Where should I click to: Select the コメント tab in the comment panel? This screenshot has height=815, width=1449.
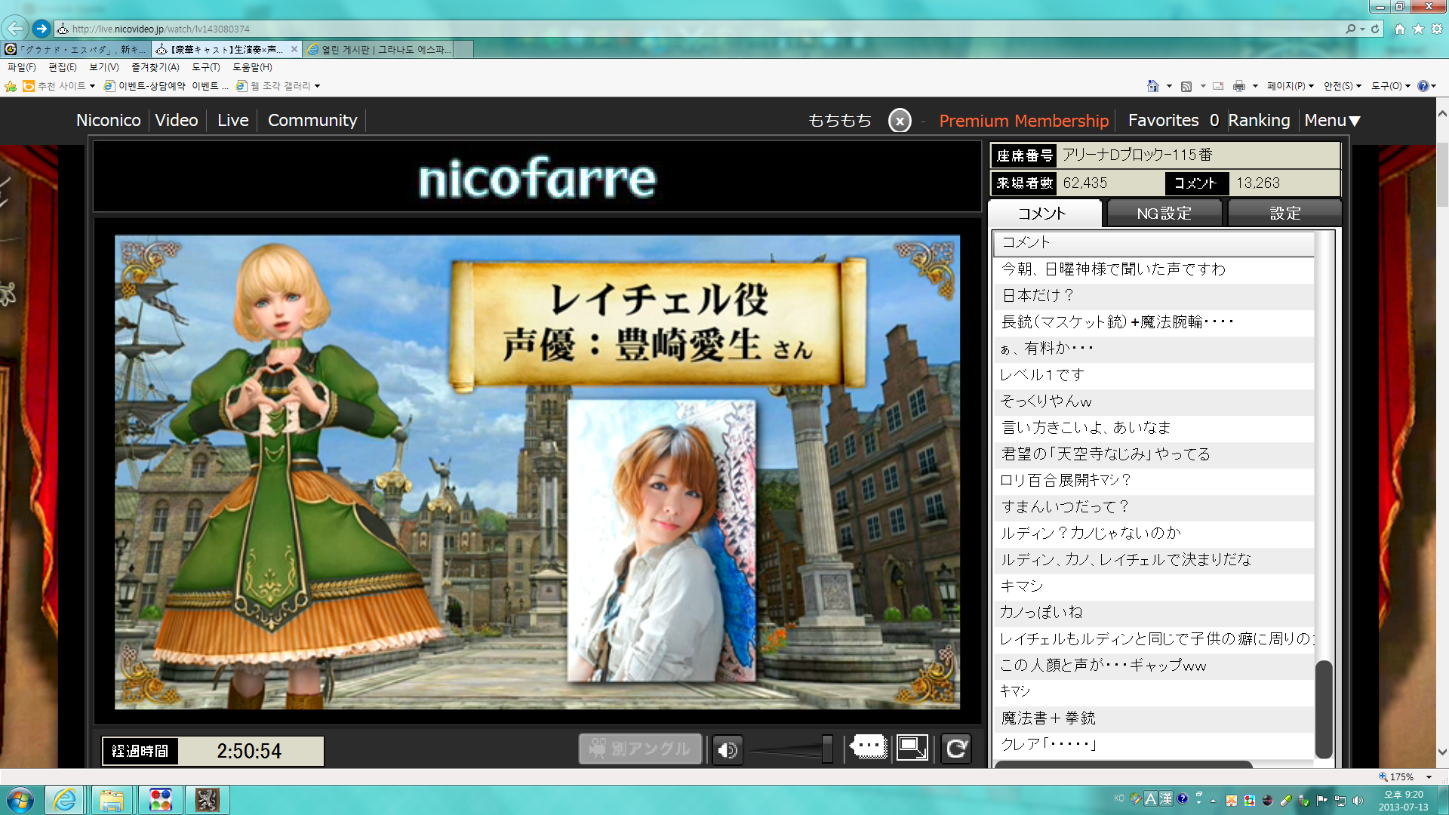[x=1044, y=214]
